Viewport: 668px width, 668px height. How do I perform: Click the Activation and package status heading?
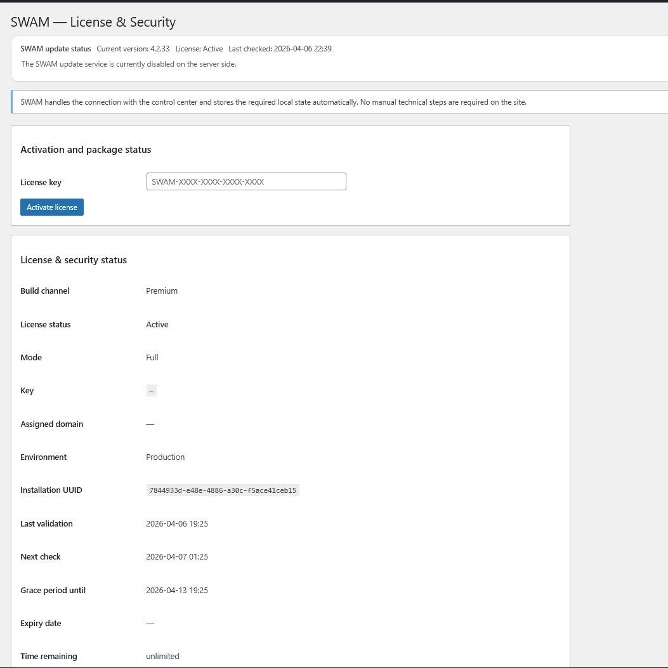click(x=86, y=150)
